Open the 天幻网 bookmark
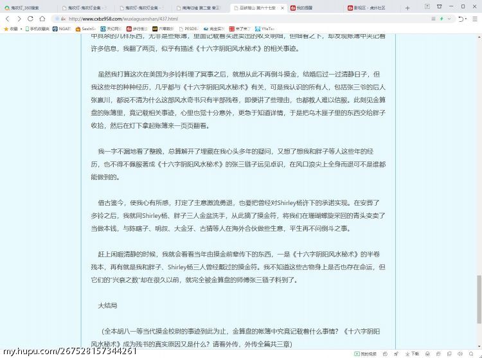482x358 pixels. (111, 29)
